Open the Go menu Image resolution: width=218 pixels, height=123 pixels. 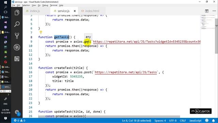(39, 5)
